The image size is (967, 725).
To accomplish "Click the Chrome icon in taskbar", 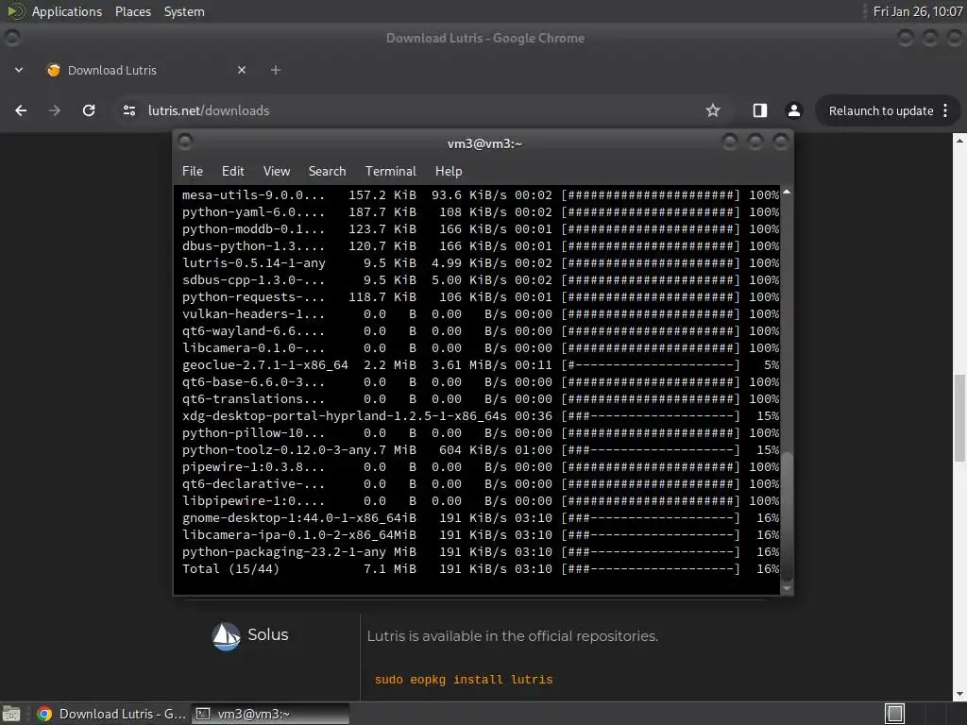I will click(x=43, y=714).
